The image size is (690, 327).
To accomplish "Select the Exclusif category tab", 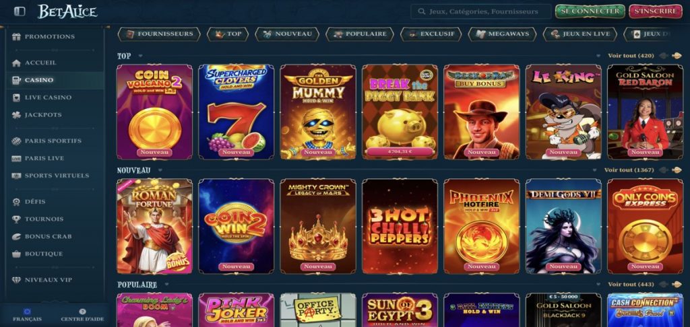I will (431, 34).
